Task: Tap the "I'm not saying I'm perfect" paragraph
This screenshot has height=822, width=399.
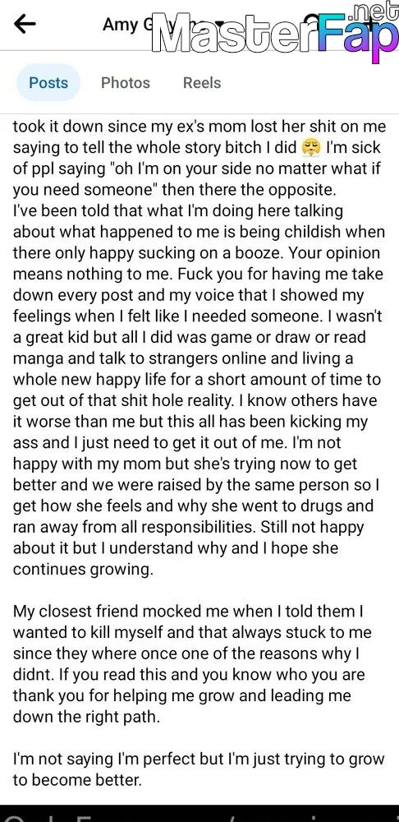Action: click(x=199, y=769)
